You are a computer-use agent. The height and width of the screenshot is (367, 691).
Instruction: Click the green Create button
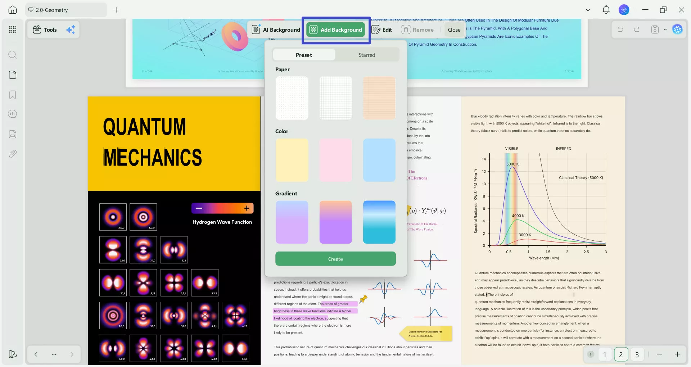click(335, 259)
